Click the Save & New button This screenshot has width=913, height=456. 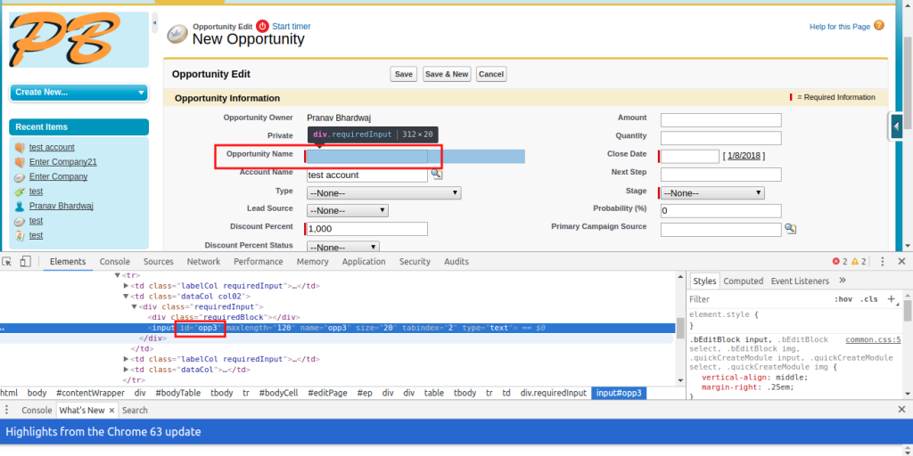click(x=447, y=74)
